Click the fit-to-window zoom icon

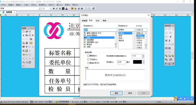[x=30, y=62]
